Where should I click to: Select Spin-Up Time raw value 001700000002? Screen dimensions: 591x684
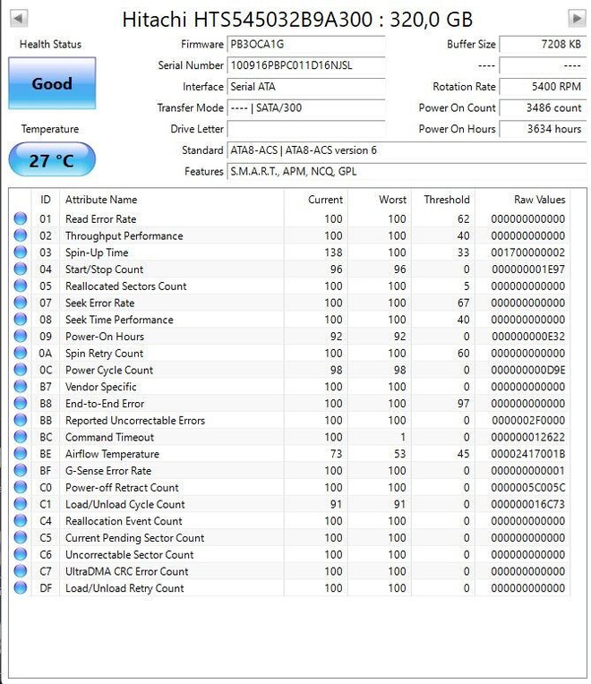(x=527, y=252)
